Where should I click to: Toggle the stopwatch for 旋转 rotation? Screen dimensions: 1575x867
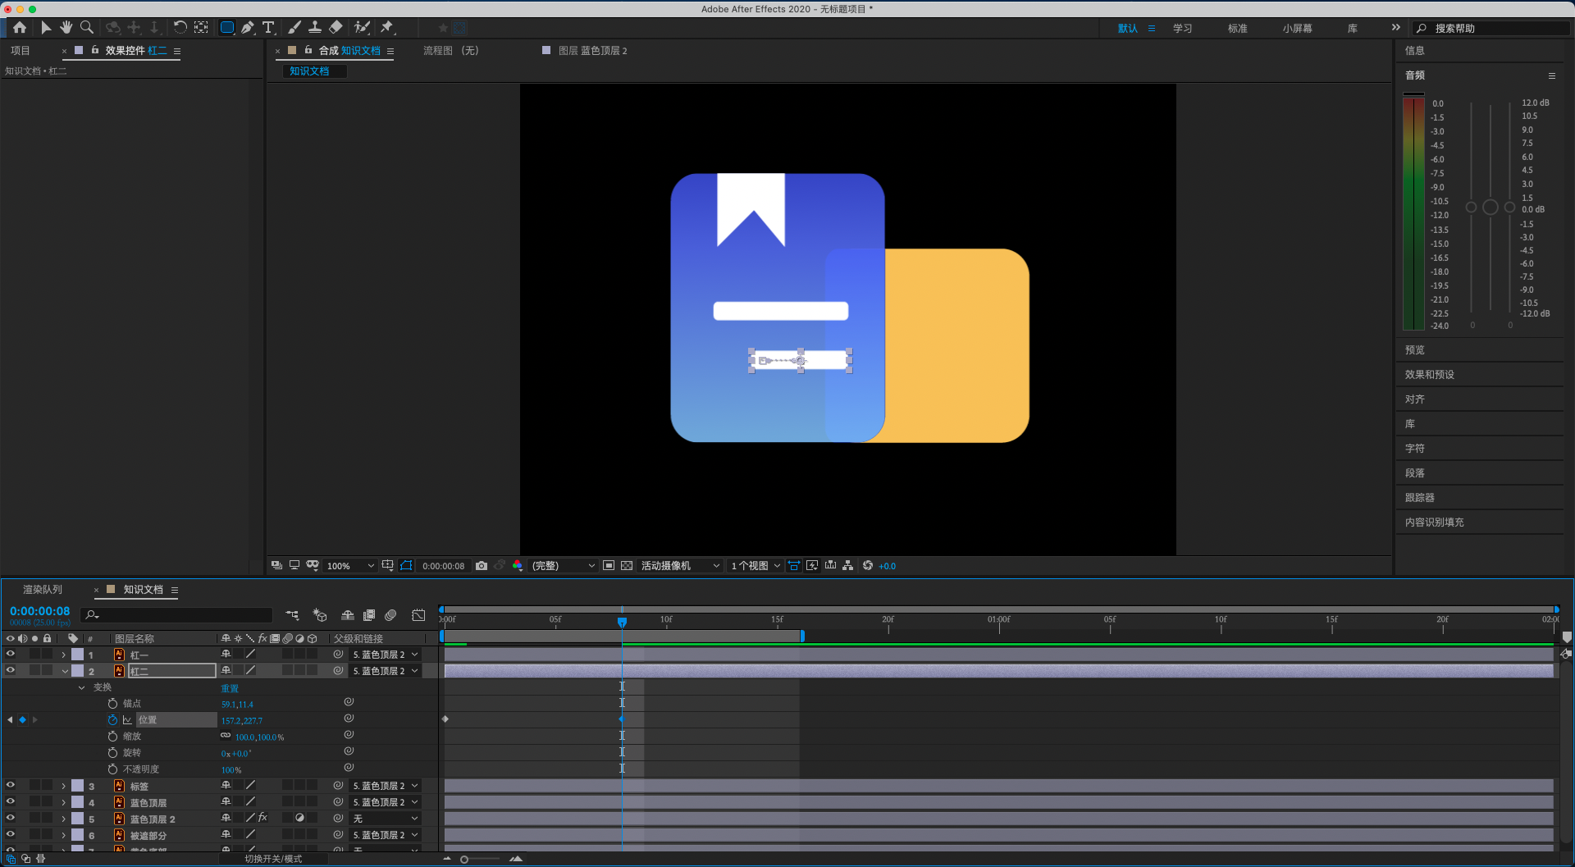click(x=112, y=753)
